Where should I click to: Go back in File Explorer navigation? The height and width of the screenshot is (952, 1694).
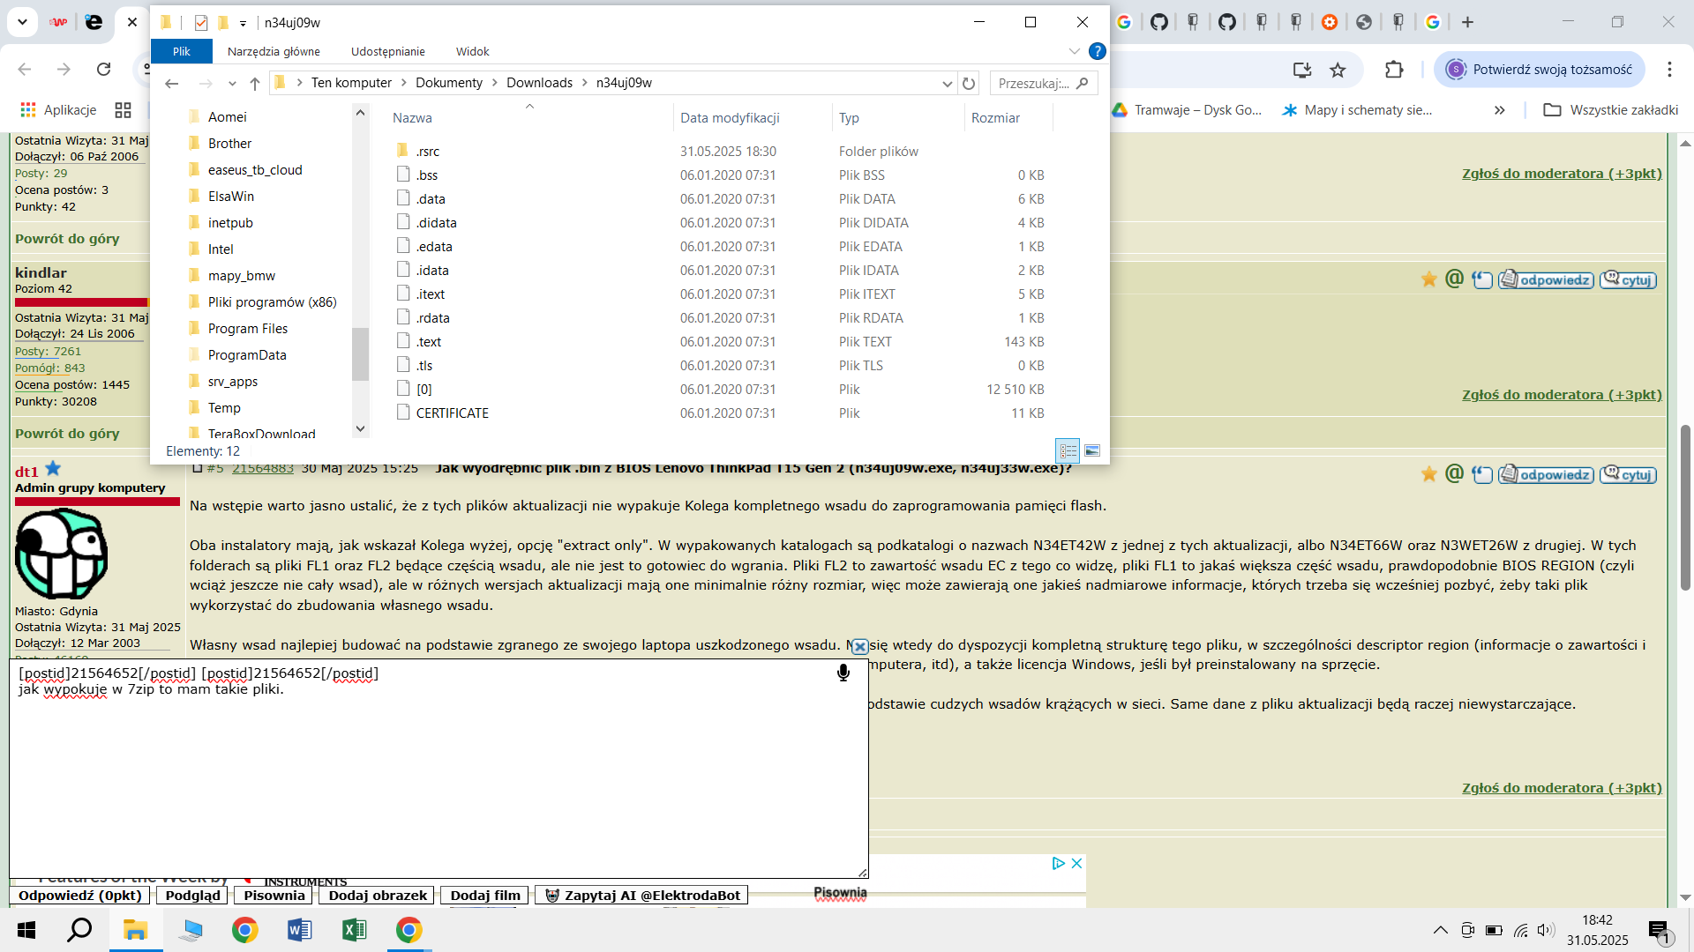(171, 83)
